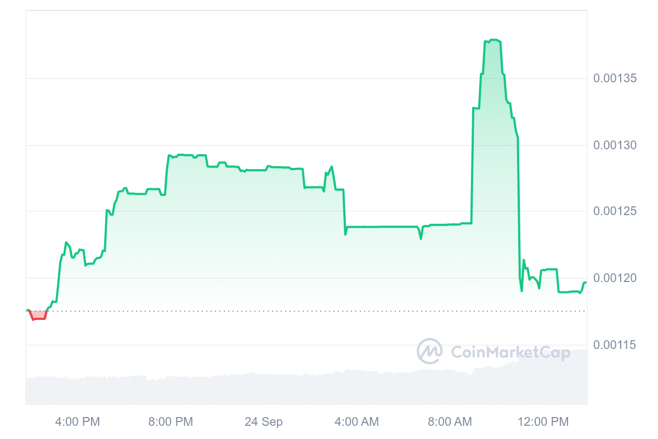658x439 pixels.
Task: Click the 4:00 PM time axis label
Action: [78, 422]
